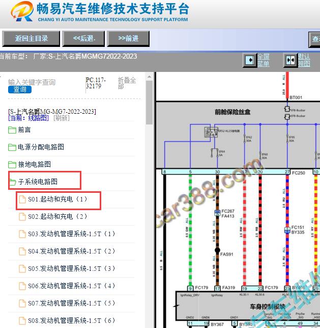Click the sidebar scroll up arrow
Viewport: 320px width, 328px height.
[149, 77]
